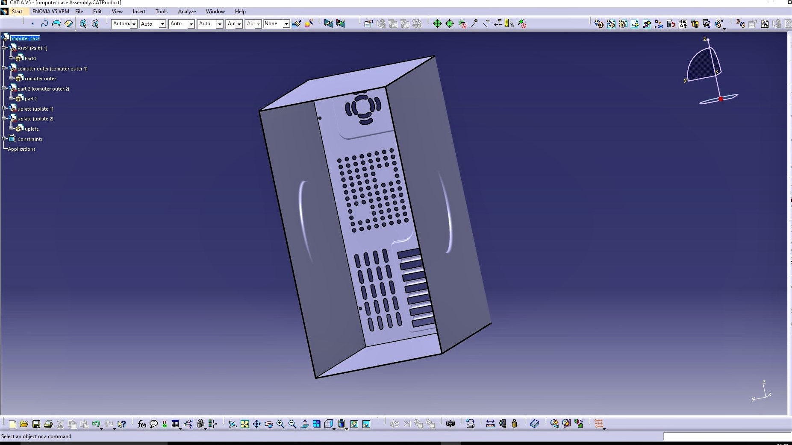Select the 'part 2' part child
The image size is (792, 445).
pyautogui.click(x=31, y=99)
